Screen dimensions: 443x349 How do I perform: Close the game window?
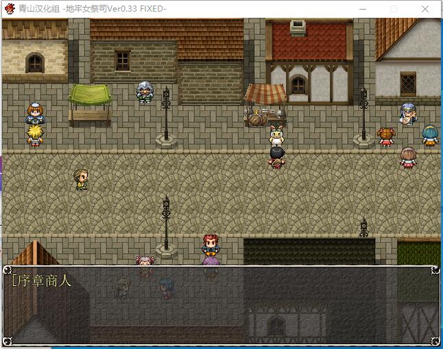[425, 9]
